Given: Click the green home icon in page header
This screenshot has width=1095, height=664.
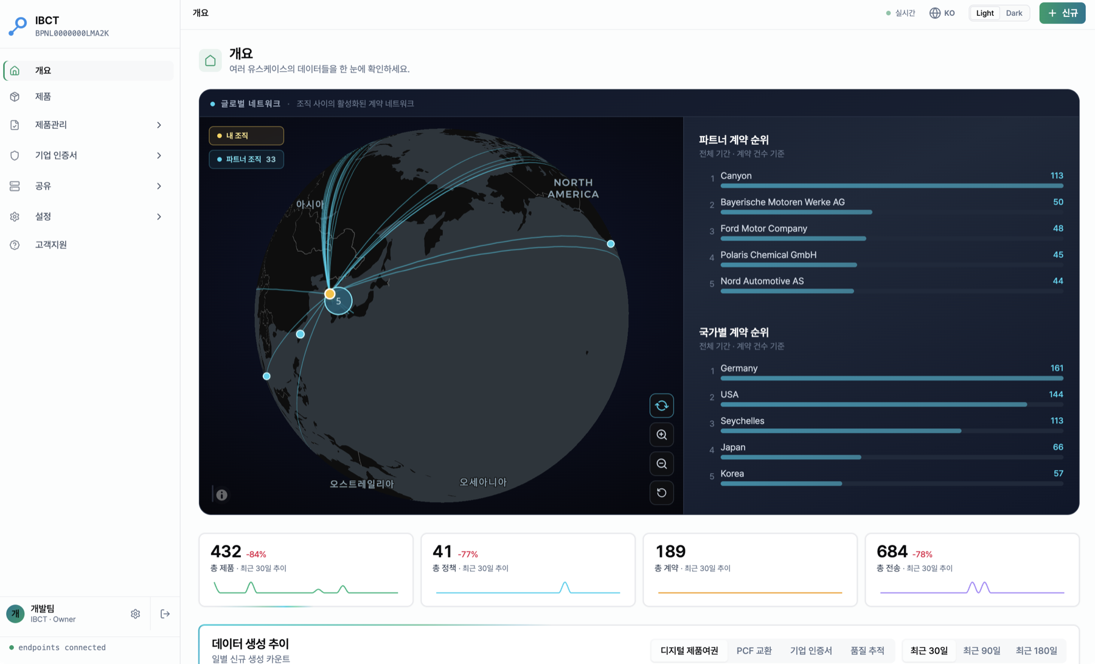Looking at the screenshot, I should (210, 60).
